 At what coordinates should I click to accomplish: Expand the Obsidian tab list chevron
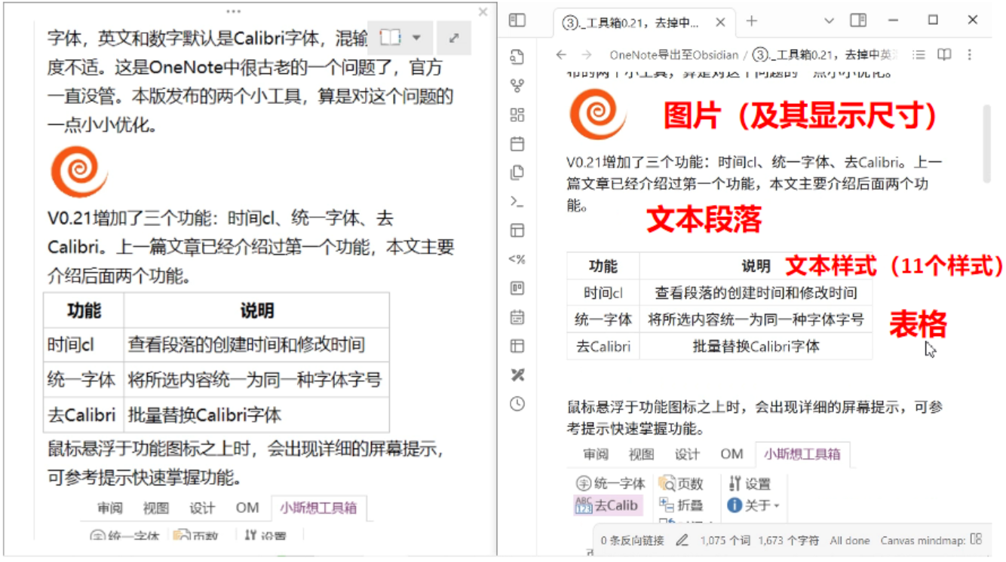(830, 21)
